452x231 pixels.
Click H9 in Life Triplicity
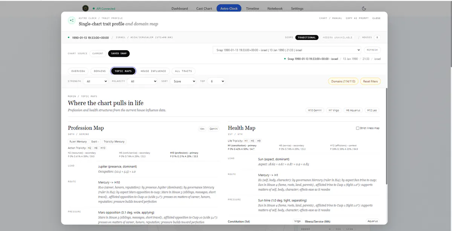click(x=259, y=141)
